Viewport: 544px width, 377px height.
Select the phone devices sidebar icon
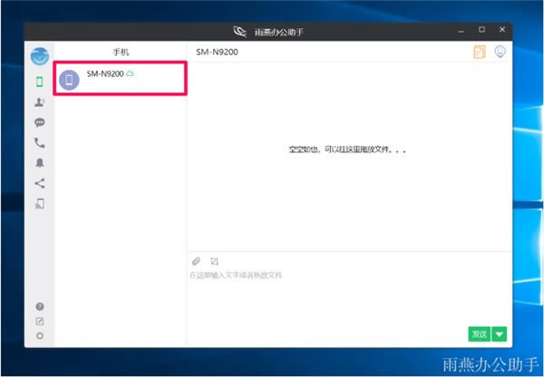tap(40, 82)
